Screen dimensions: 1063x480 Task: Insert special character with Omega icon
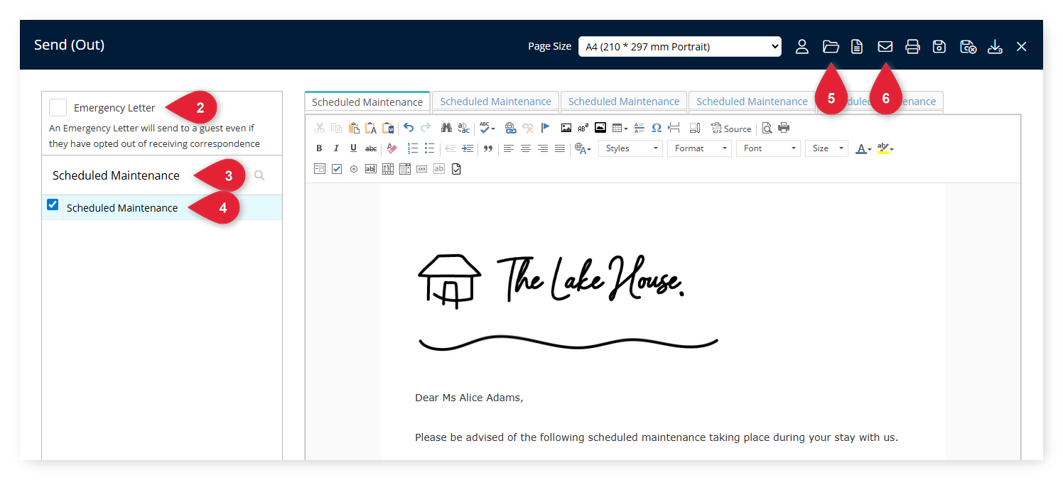pos(657,128)
